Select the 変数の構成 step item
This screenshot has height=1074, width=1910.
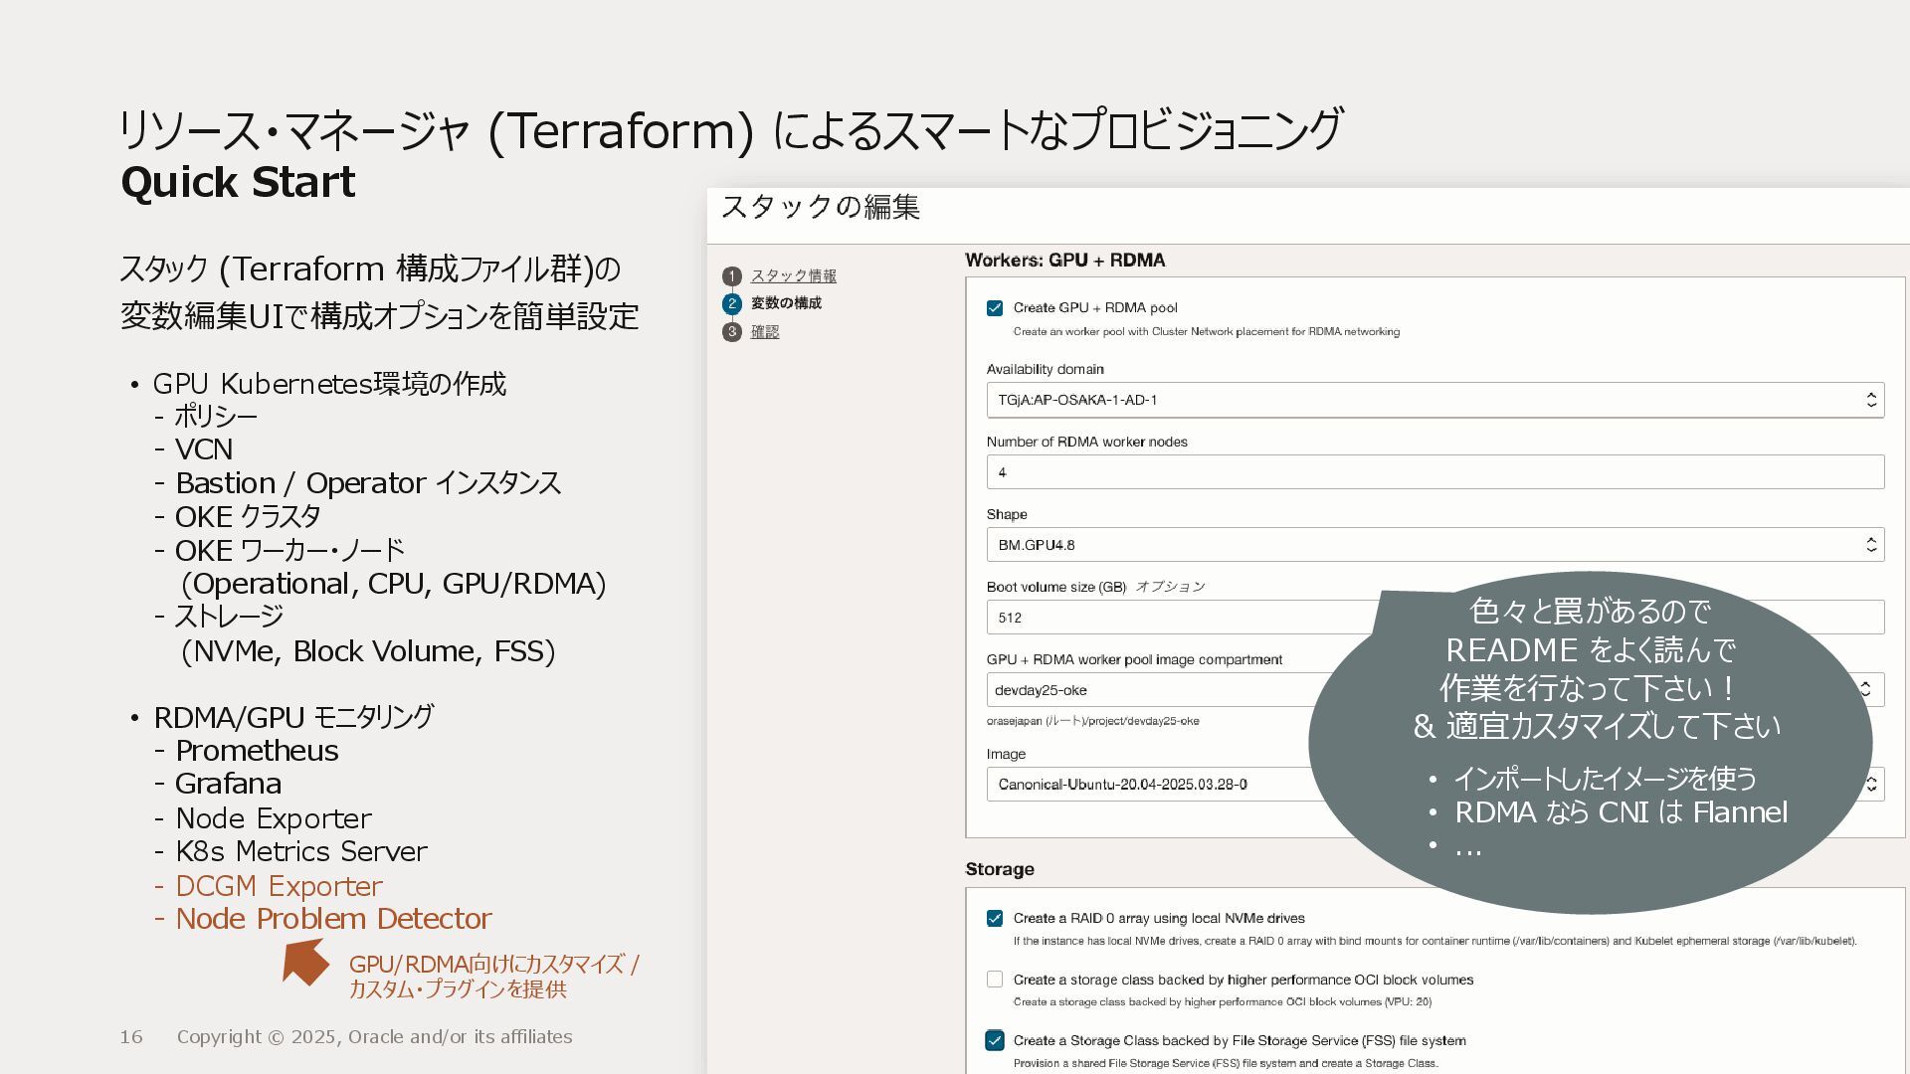click(x=786, y=304)
